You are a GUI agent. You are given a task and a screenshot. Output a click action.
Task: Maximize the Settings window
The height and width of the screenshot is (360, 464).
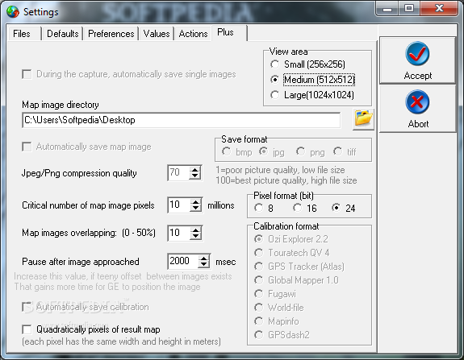coord(409,9)
